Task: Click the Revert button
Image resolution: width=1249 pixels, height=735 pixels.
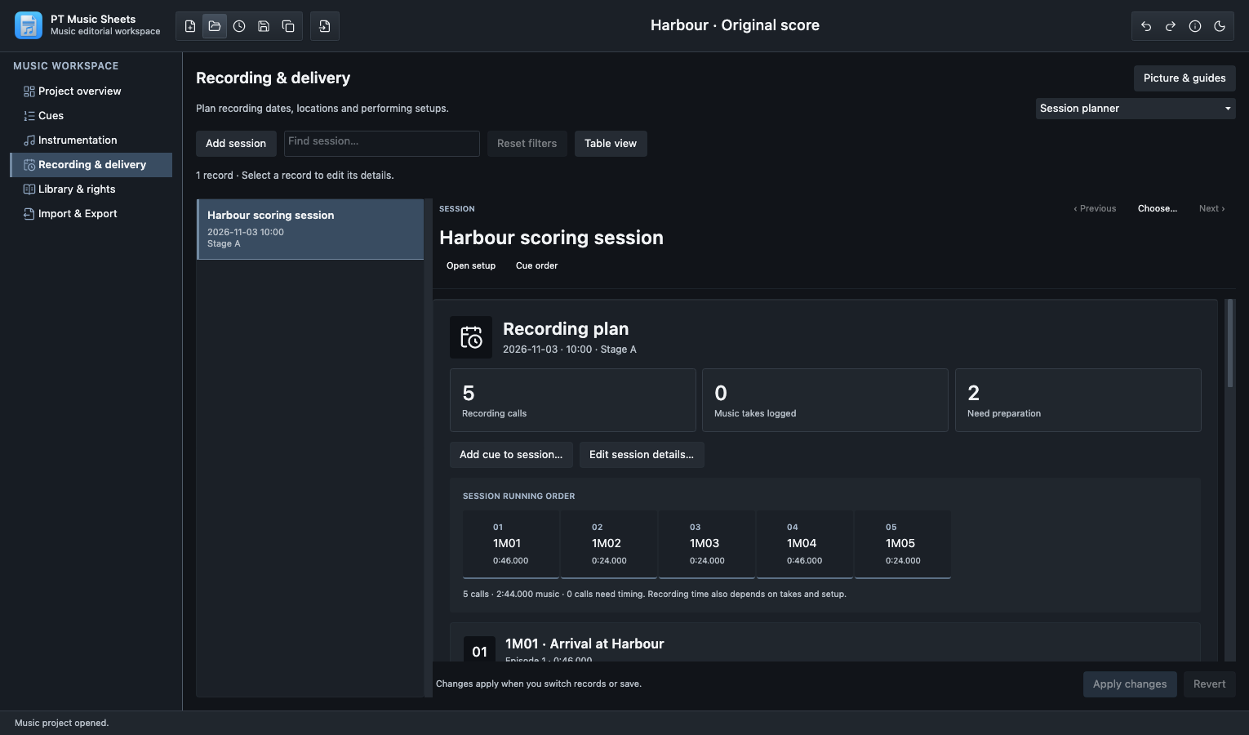Action: pyautogui.click(x=1209, y=684)
